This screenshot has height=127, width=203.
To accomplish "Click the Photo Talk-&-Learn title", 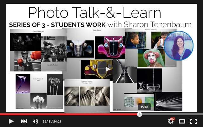I will tap(95, 13).
